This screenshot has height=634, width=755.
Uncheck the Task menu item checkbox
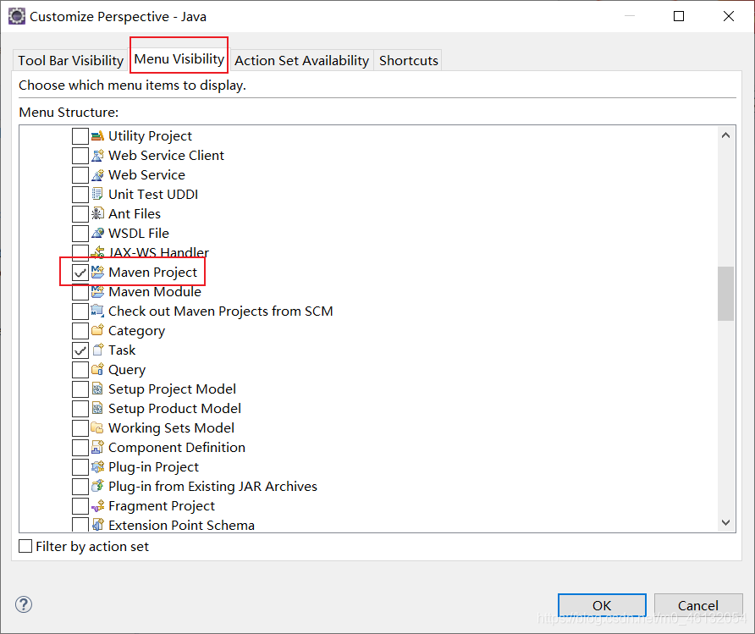(80, 350)
